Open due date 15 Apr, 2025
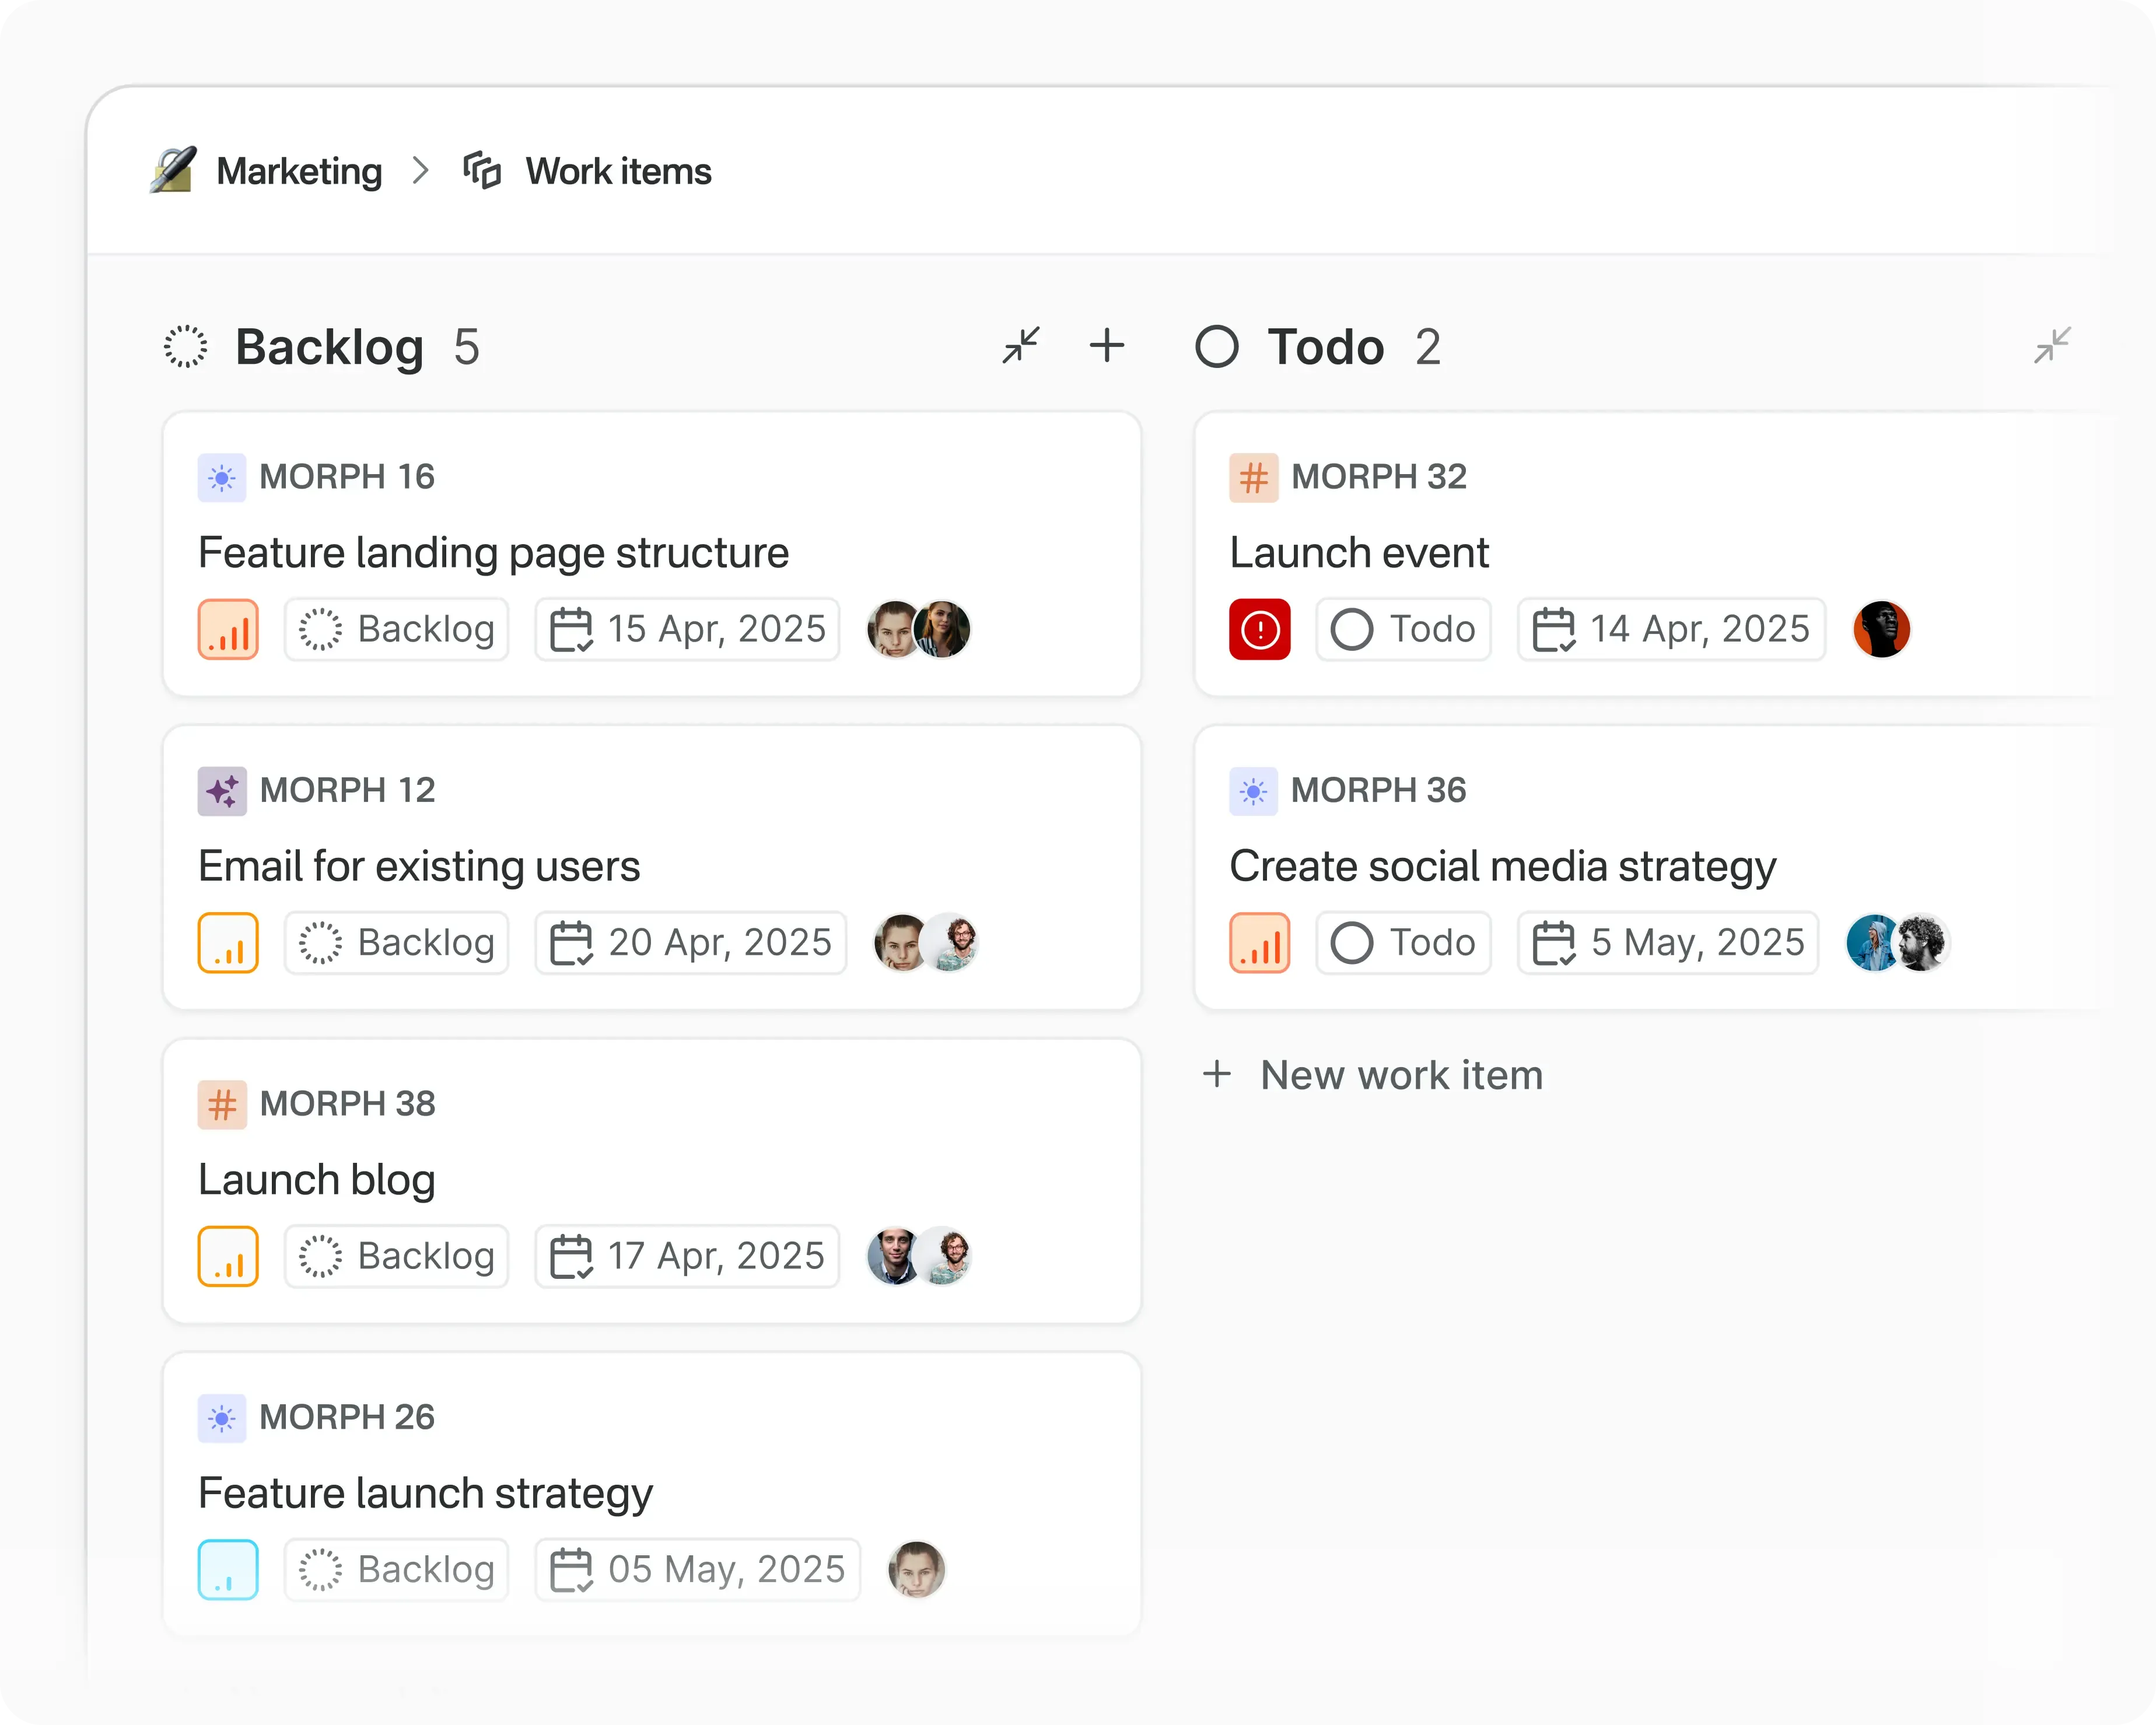2156x1725 pixels. [x=688, y=630]
